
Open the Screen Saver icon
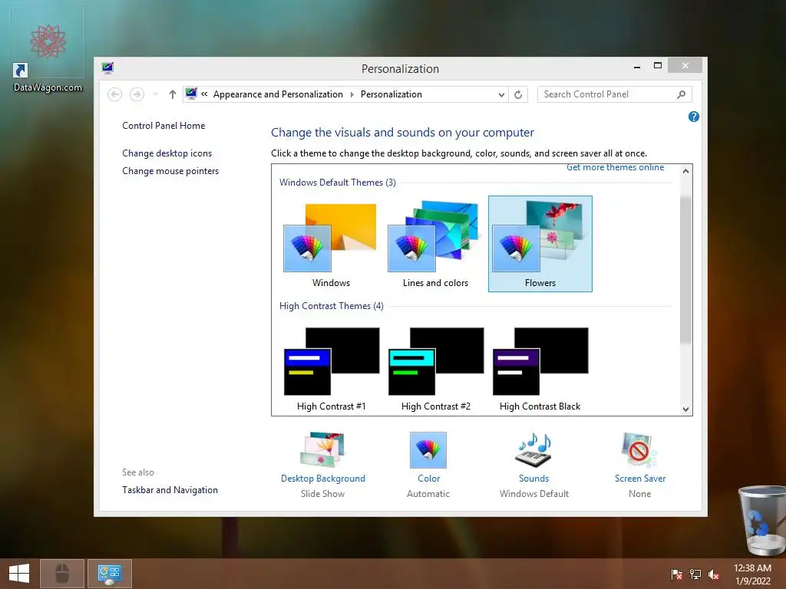(639, 449)
